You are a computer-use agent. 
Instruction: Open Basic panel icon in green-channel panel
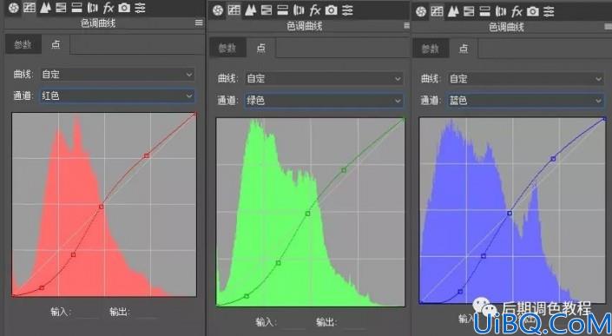218,10
